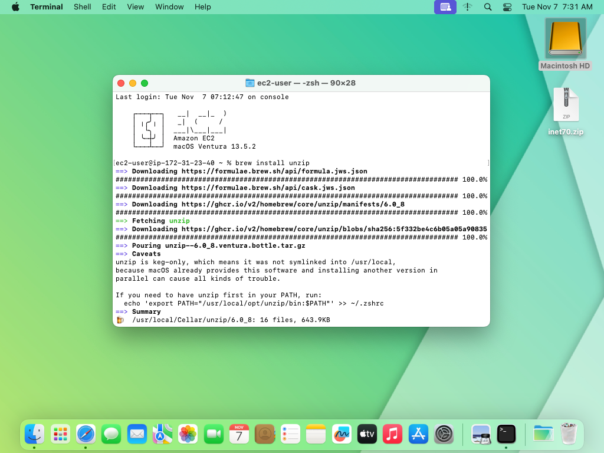The height and width of the screenshot is (453, 604).
Task: Open Maps app in the Dock
Action: pyautogui.click(x=163, y=434)
